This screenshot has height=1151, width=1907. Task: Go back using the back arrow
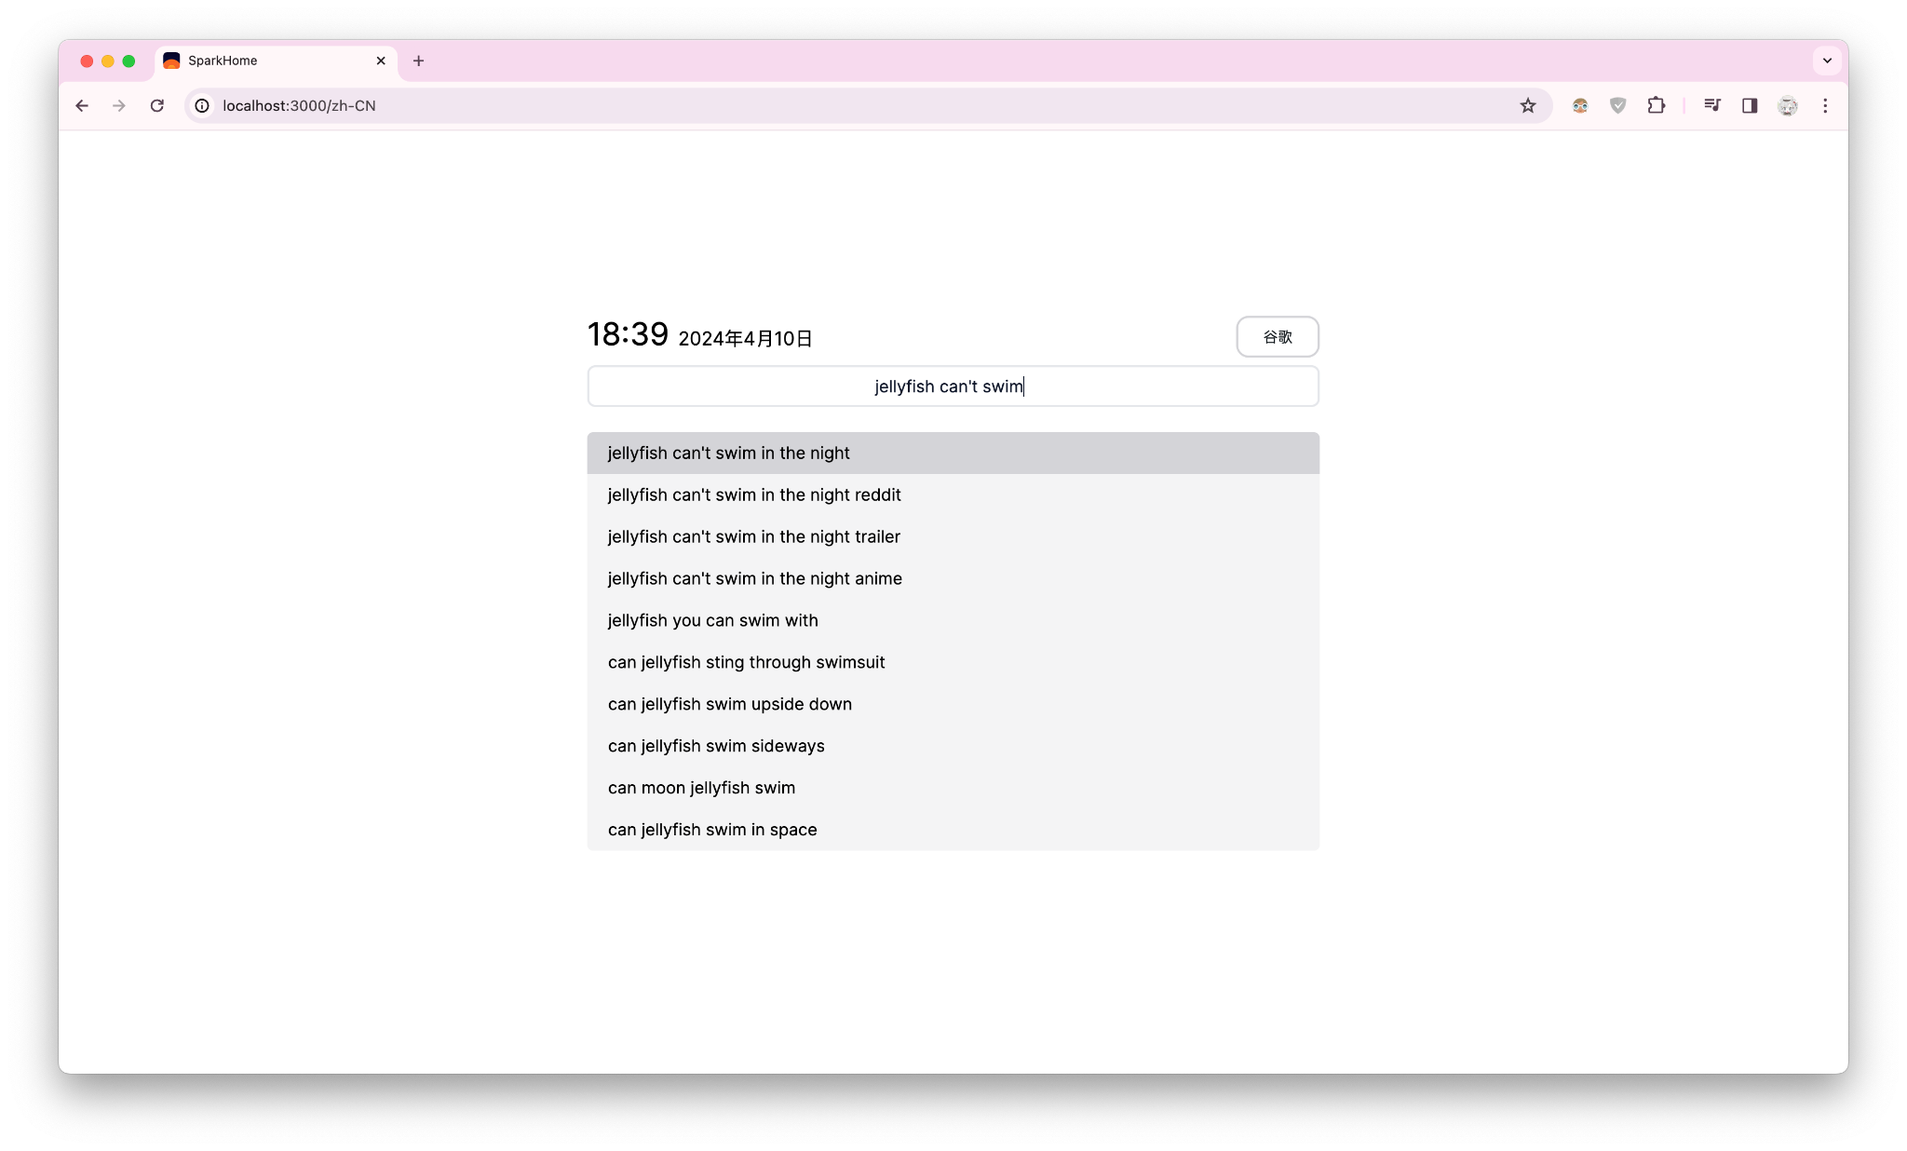[82, 105]
